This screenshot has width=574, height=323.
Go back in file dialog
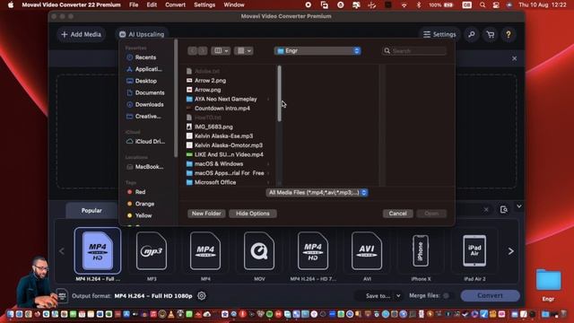tap(193, 50)
